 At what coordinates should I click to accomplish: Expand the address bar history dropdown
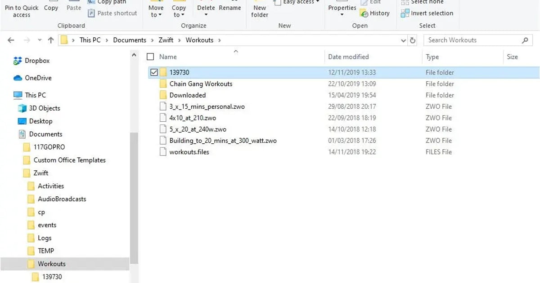coord(403,40)
